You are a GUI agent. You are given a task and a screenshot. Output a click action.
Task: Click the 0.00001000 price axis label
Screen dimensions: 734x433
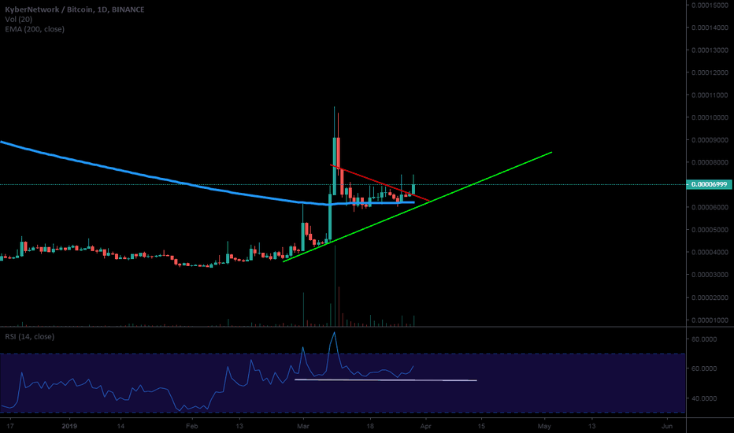coord(710,320)
